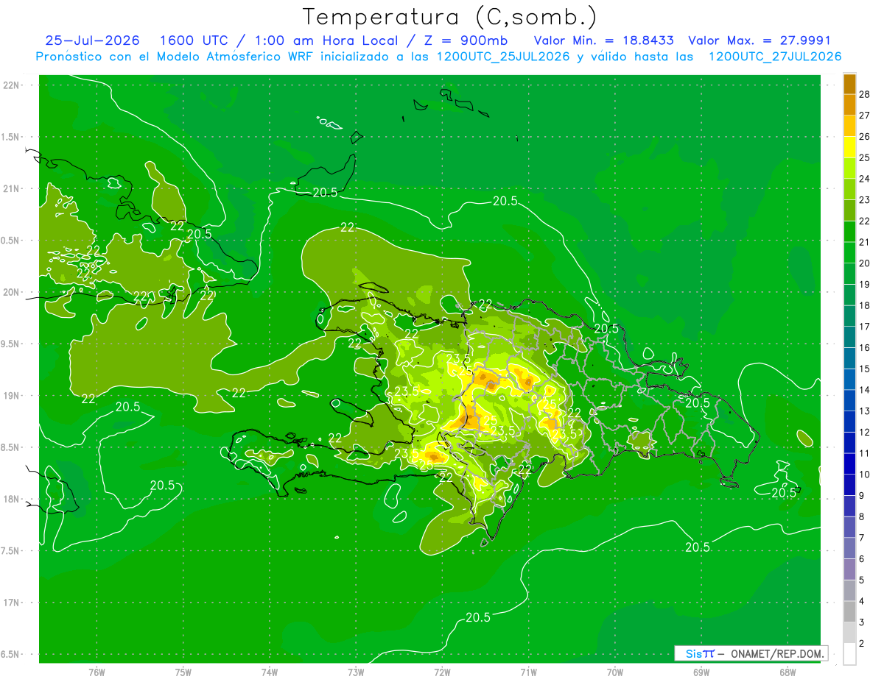Click the purple colorbar swatch between 5 and 6
Screen dimensions: 884x682
pos(849,569)
